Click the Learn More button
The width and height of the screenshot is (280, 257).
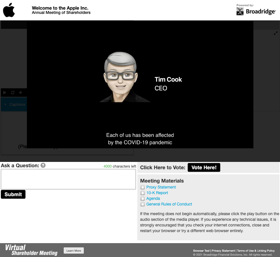coord(74,250)
